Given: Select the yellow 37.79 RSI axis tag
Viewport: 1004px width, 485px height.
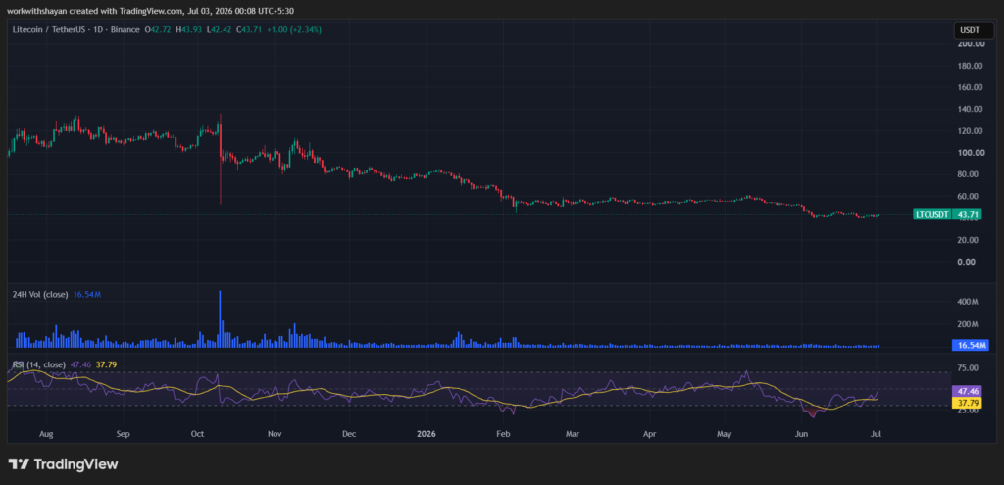Looking at the screenshot, I should [x=966, y=402].
